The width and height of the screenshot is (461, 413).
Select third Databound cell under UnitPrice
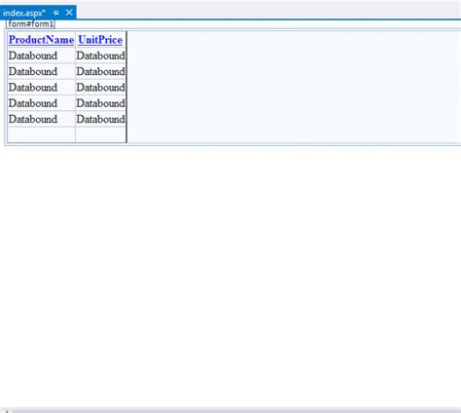[x=101, y=88]
